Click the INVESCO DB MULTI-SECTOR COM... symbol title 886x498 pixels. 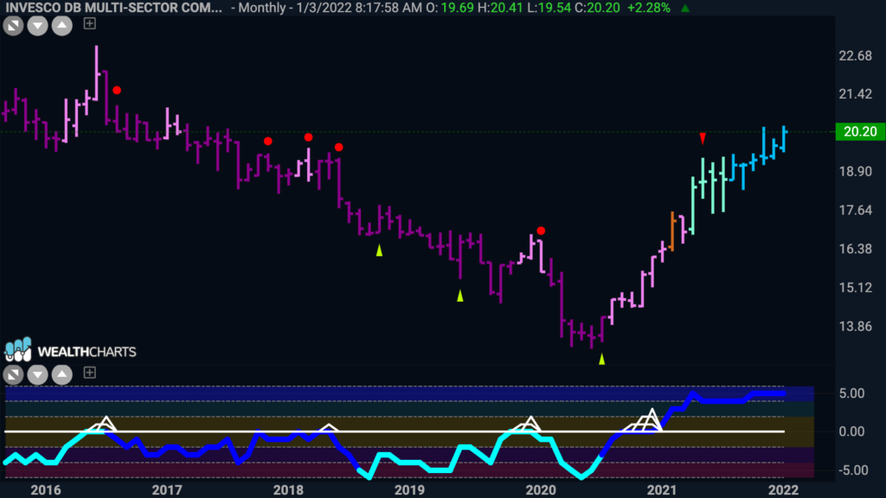113,8
